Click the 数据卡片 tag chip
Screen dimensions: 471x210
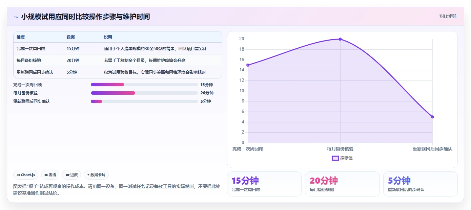(96, 175)
